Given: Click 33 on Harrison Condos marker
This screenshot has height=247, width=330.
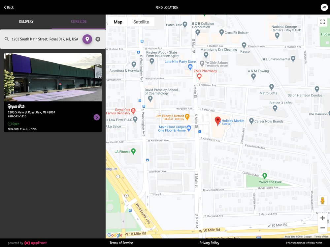Looking at the screenshot, I should (x=317, y=89).
